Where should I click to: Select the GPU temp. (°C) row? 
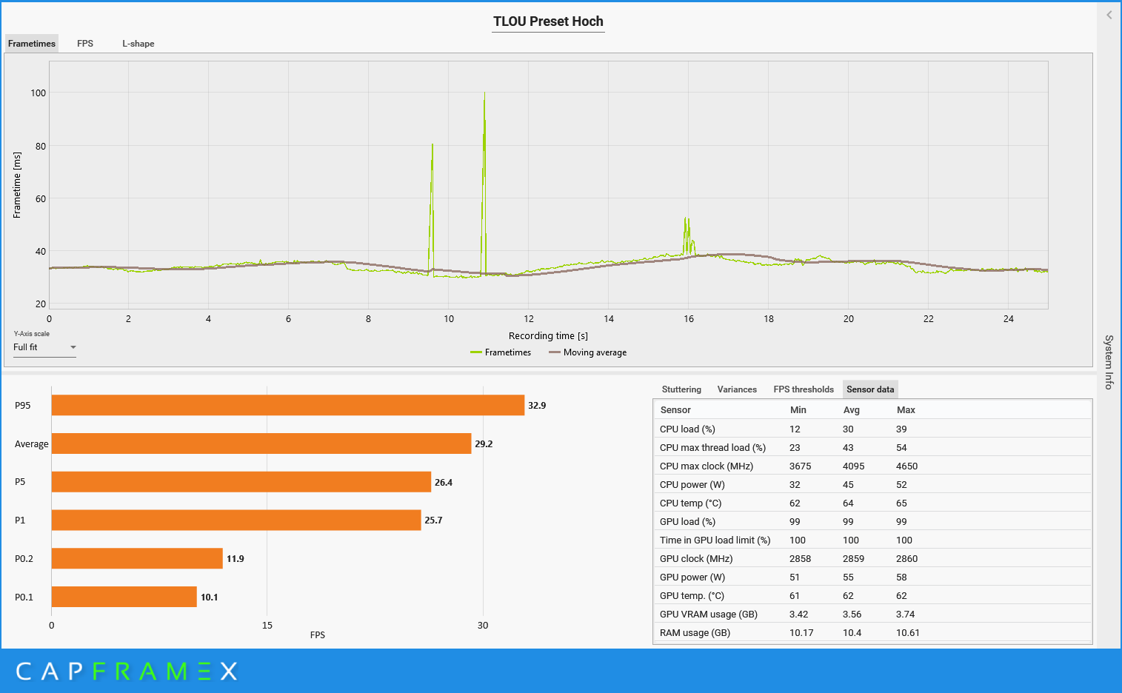(x=872, y=595)
